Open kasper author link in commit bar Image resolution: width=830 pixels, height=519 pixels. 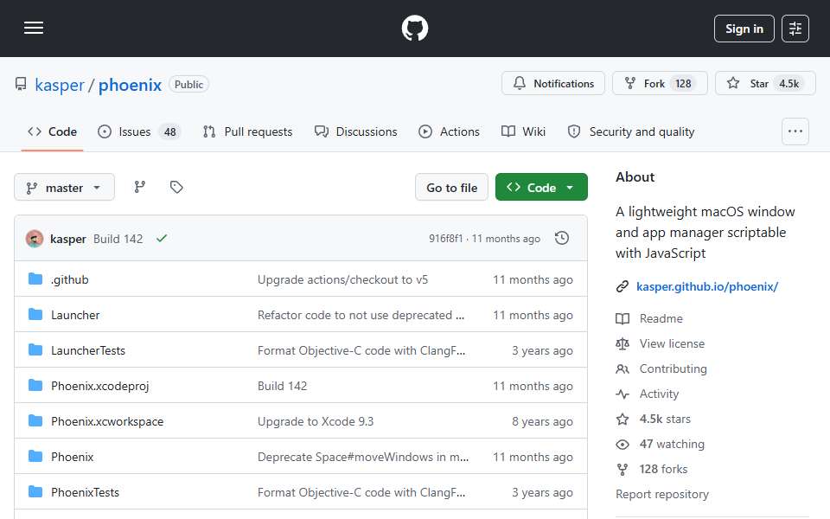click(x=67, y=239)
